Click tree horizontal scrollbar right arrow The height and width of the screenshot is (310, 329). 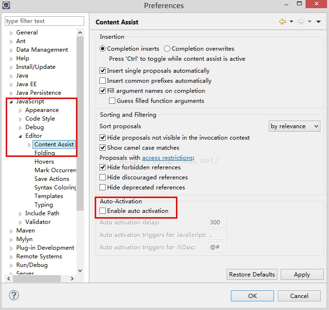coord(72,278)
